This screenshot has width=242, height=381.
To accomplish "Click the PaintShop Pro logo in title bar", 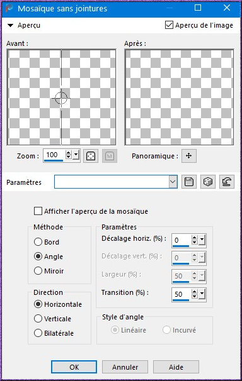I will (9, 8).
